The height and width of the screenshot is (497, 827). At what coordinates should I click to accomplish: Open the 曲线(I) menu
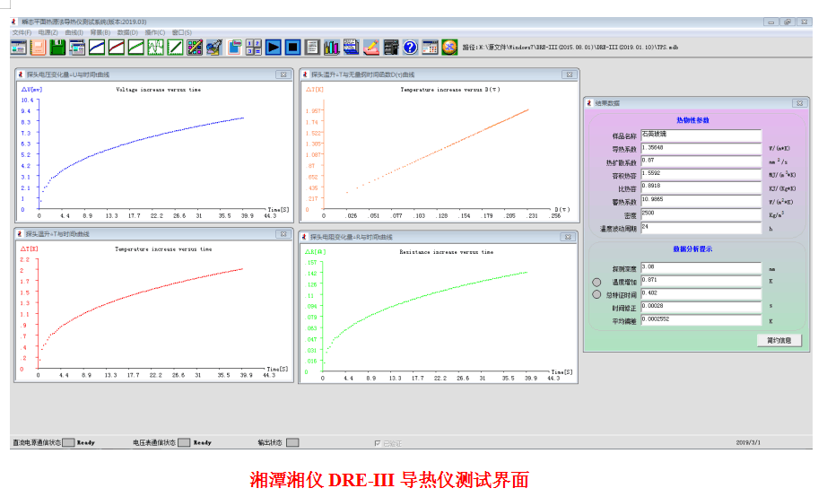coord(74,32)
